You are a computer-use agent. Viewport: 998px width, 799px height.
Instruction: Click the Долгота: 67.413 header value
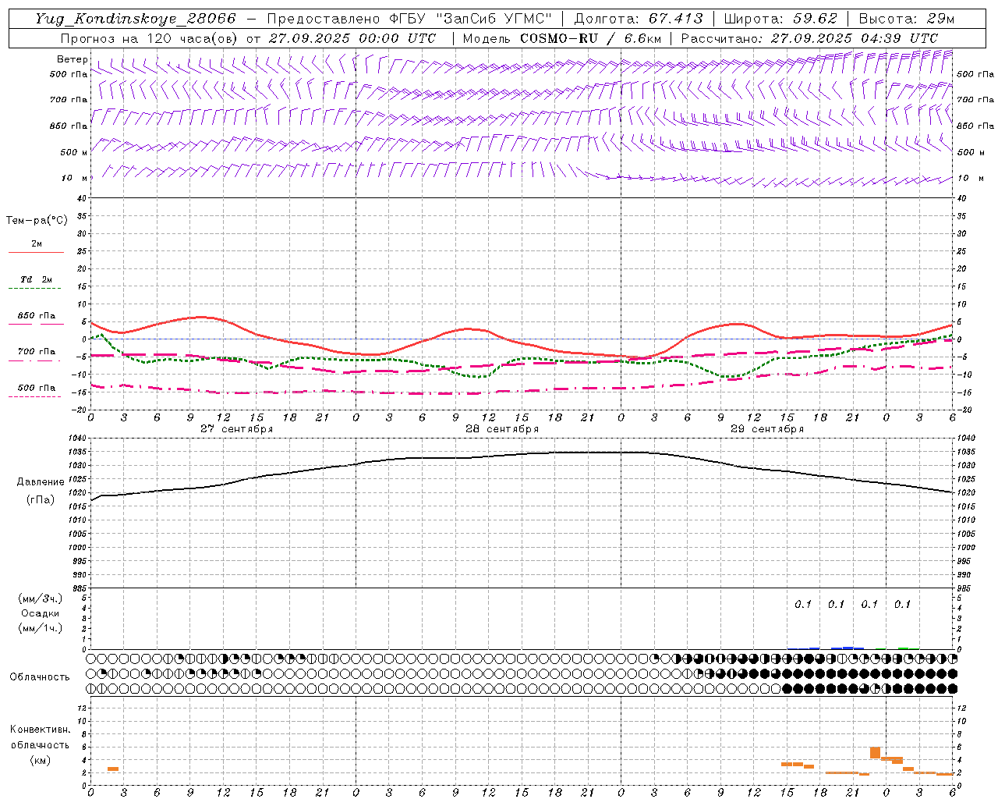pos(639,19)
